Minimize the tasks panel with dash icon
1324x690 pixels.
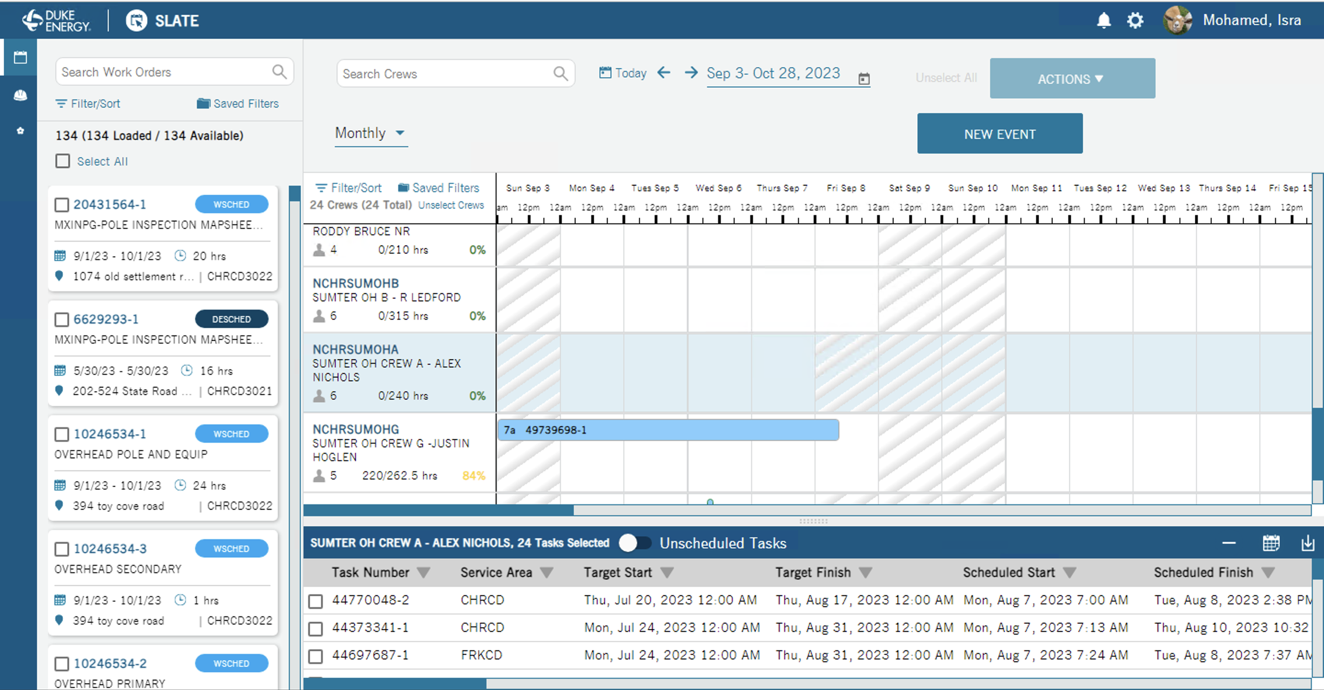click(1229, 543)
